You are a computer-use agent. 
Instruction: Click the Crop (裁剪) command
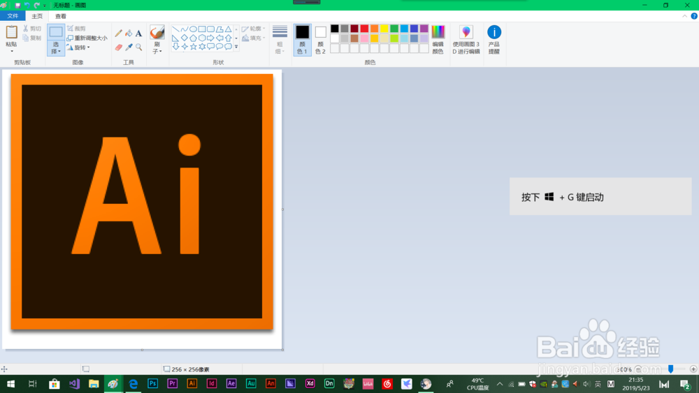(76, 29)
